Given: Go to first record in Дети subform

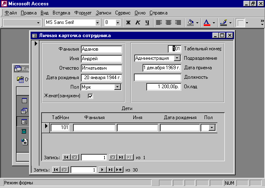Looking at the screenshot, I should pyautogui.click(x=66, y=157).
